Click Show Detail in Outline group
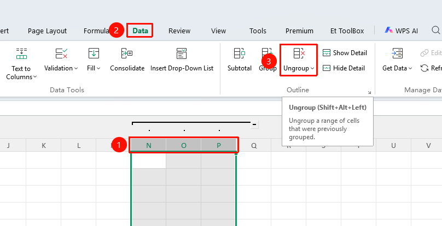Screen dimensions: 442x226 (345, 52)
